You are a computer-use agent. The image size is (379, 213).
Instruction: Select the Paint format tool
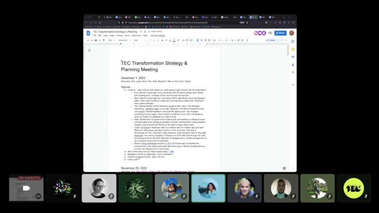[104, 40]
